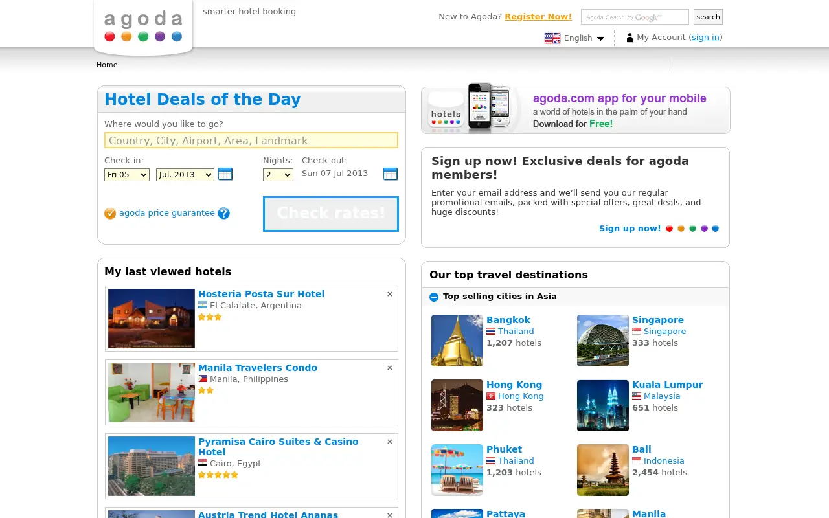Click the Agoda Google search box
829x518 pixels.
pyautogui.click(x=635, y=17)
